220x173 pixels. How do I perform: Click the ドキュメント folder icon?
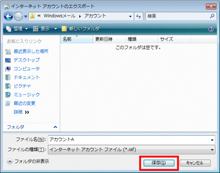[8, 77]
